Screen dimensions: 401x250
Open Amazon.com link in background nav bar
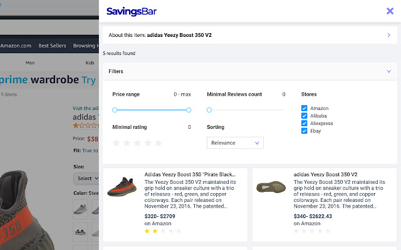pos(16,46)
